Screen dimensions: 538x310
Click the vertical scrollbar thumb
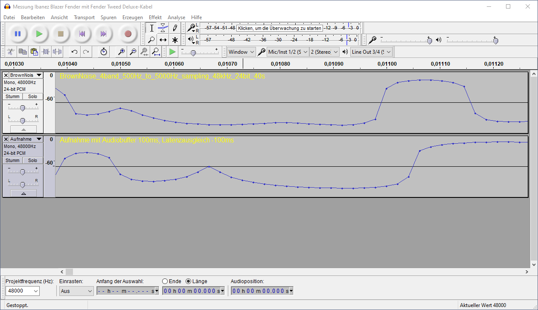click(x=534, y=169)
